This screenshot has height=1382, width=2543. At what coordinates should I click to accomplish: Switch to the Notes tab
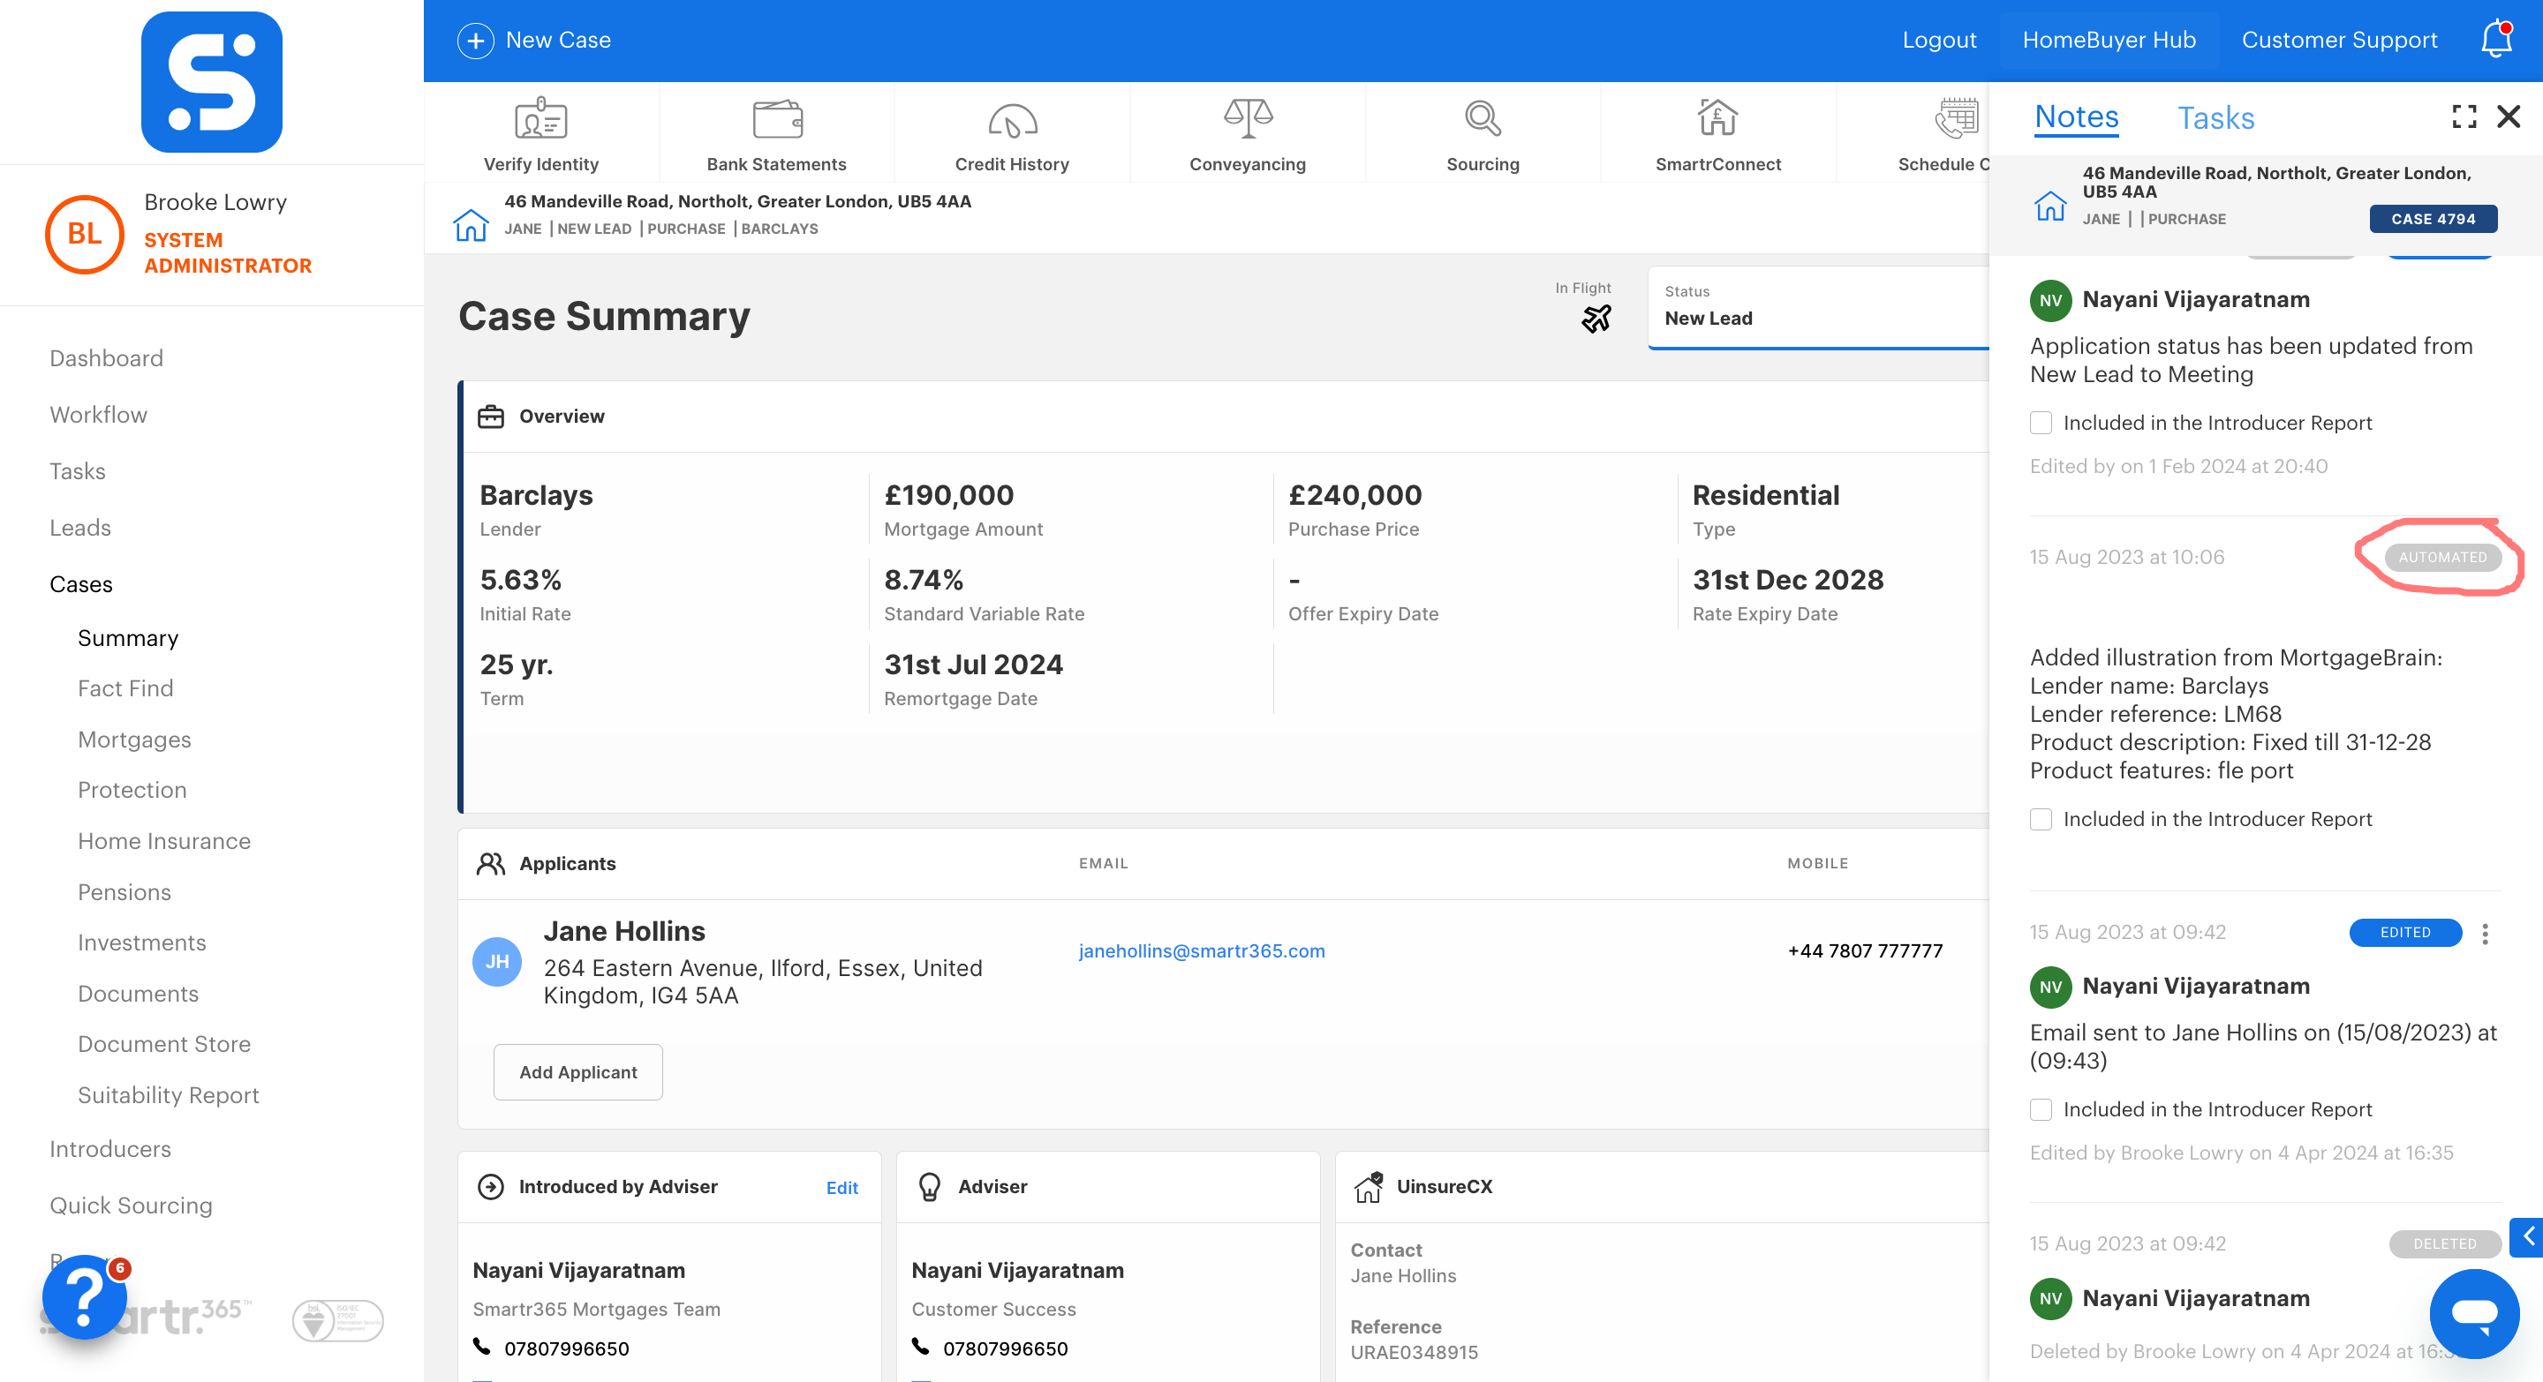pos(2076,117)
